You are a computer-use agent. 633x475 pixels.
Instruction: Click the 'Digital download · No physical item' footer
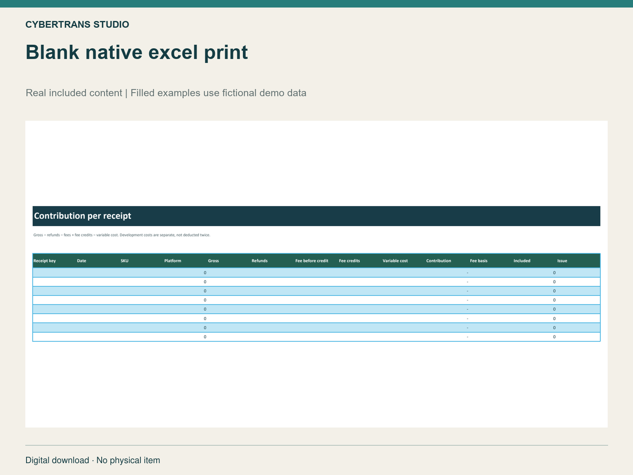93,460
